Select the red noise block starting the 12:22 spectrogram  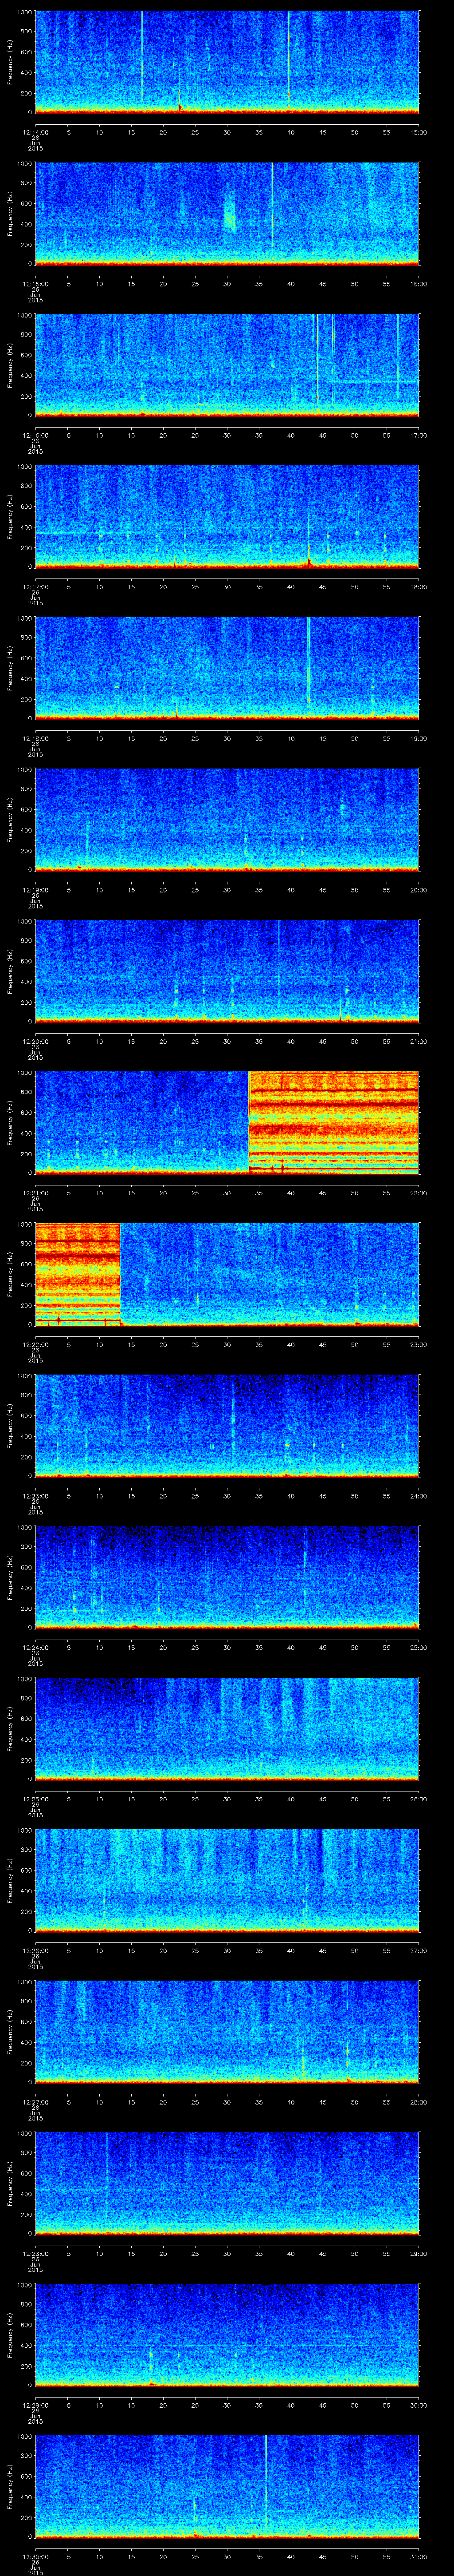[x=78, y=1273]
